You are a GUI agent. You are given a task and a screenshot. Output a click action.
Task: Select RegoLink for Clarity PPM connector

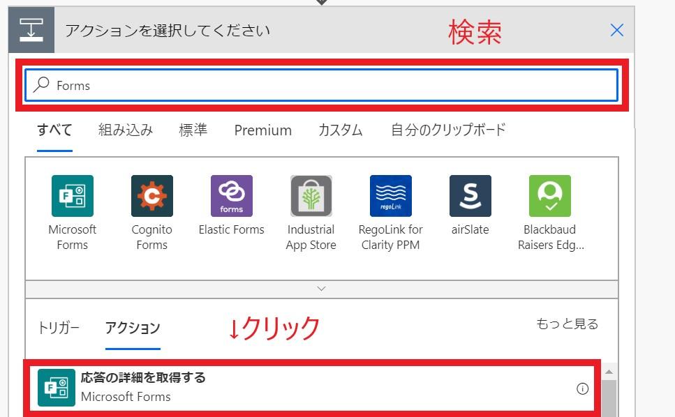pyautogui.click(x=390, y=196)
